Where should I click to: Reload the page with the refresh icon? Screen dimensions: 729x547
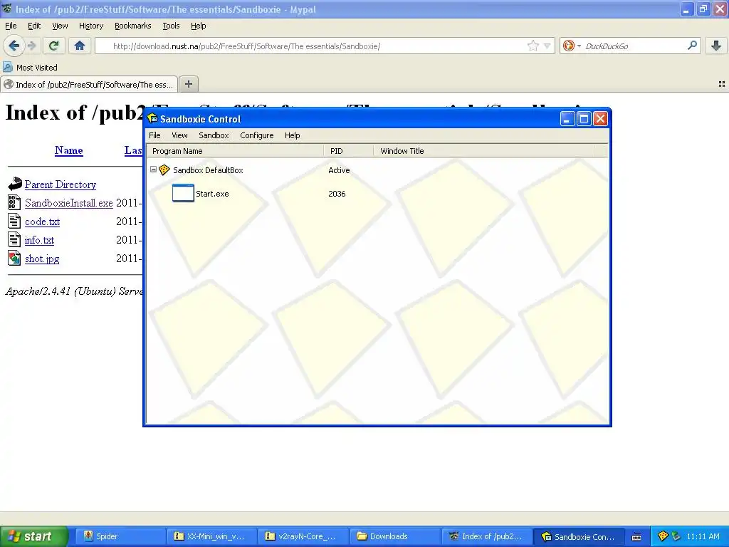tap(54, 46)
